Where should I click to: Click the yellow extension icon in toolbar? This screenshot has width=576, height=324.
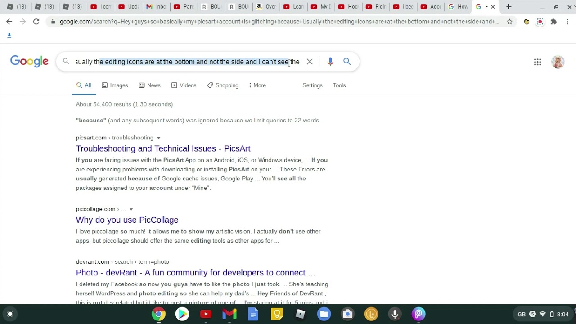point(526,22)
